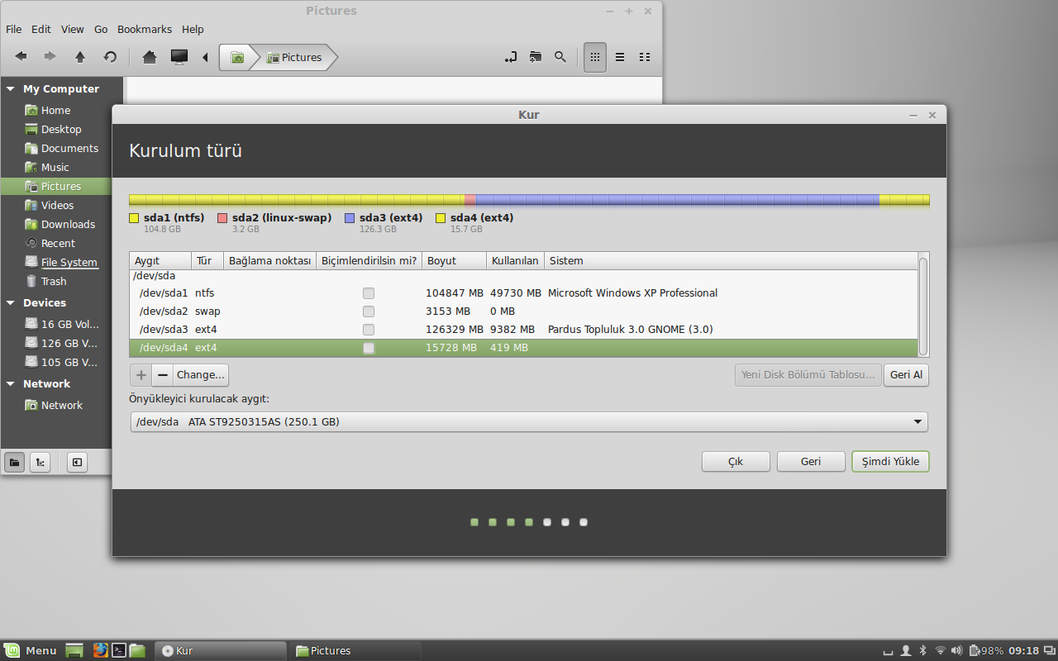The width and height of the screenshot is (1058, 661).
Task: Open the user applet in the tray
Action: [906, 650]
